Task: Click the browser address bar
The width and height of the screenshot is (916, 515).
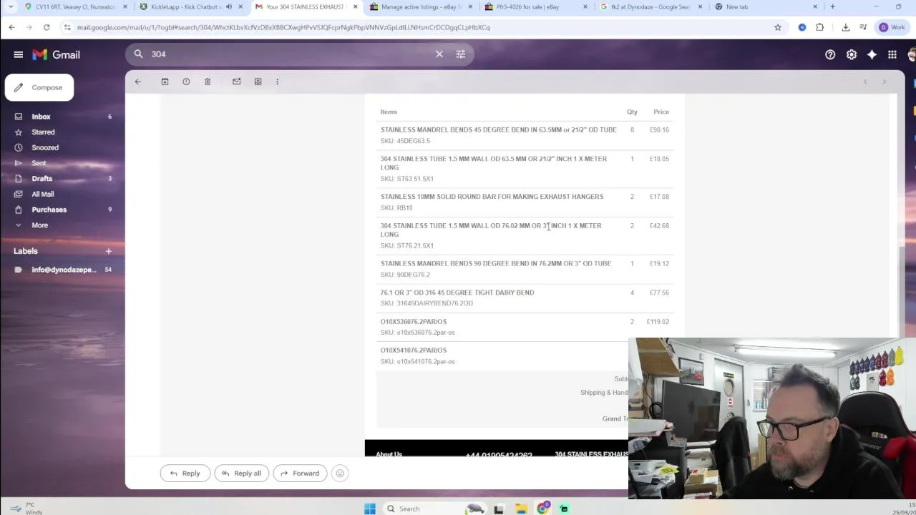Action: pos(415,27)
